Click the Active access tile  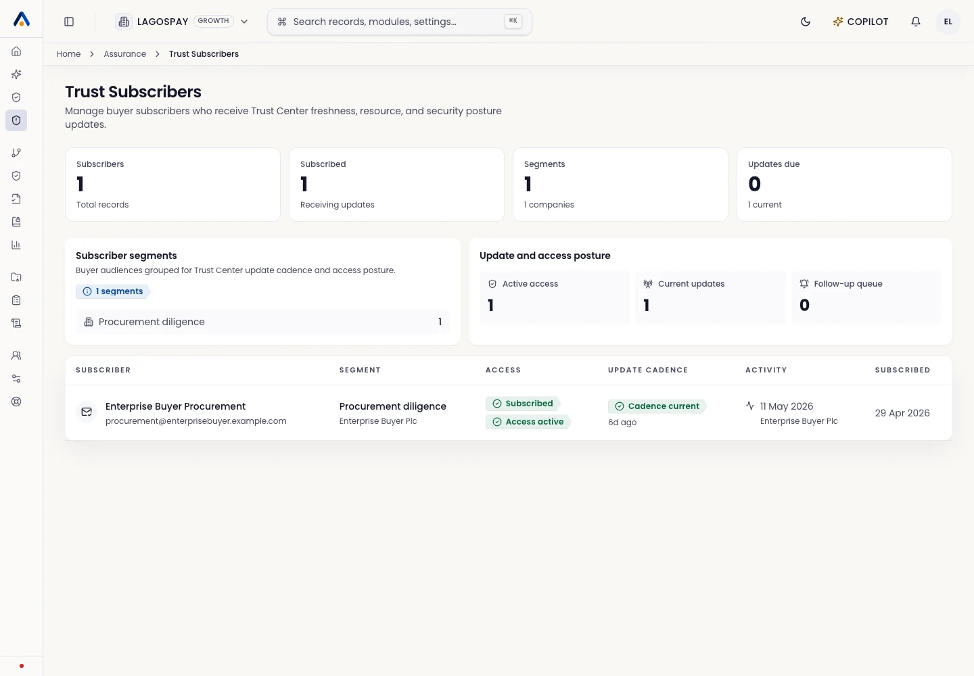(x=555, y=297)
